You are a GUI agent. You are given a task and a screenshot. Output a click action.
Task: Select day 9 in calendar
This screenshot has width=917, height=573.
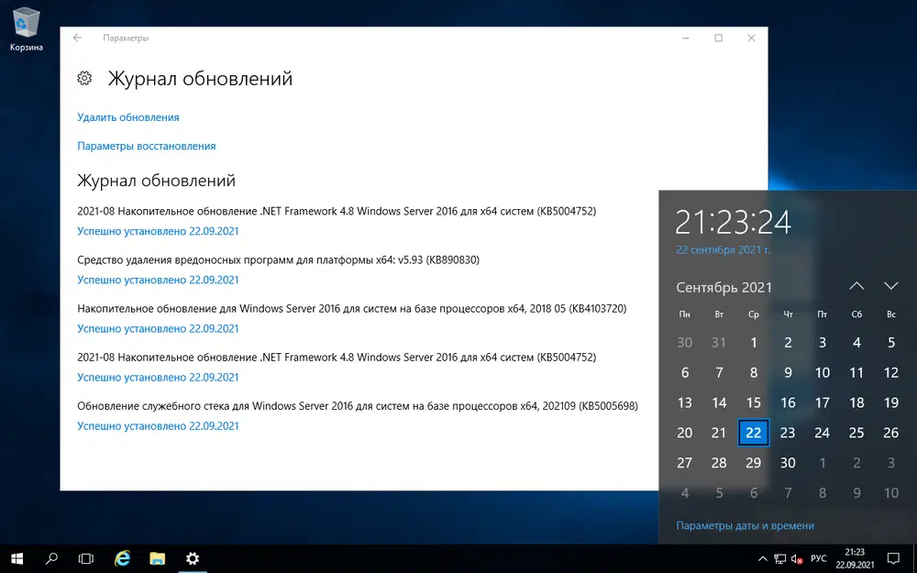(788, 372)
